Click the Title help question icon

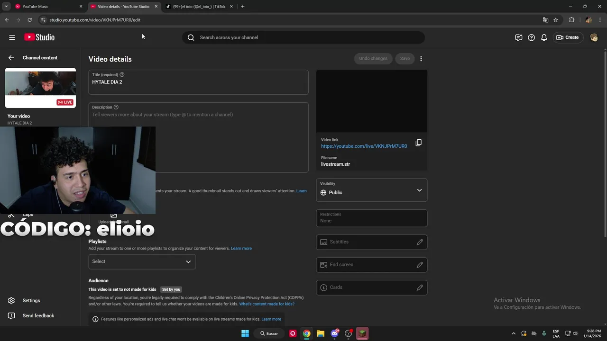pos(122,75)
